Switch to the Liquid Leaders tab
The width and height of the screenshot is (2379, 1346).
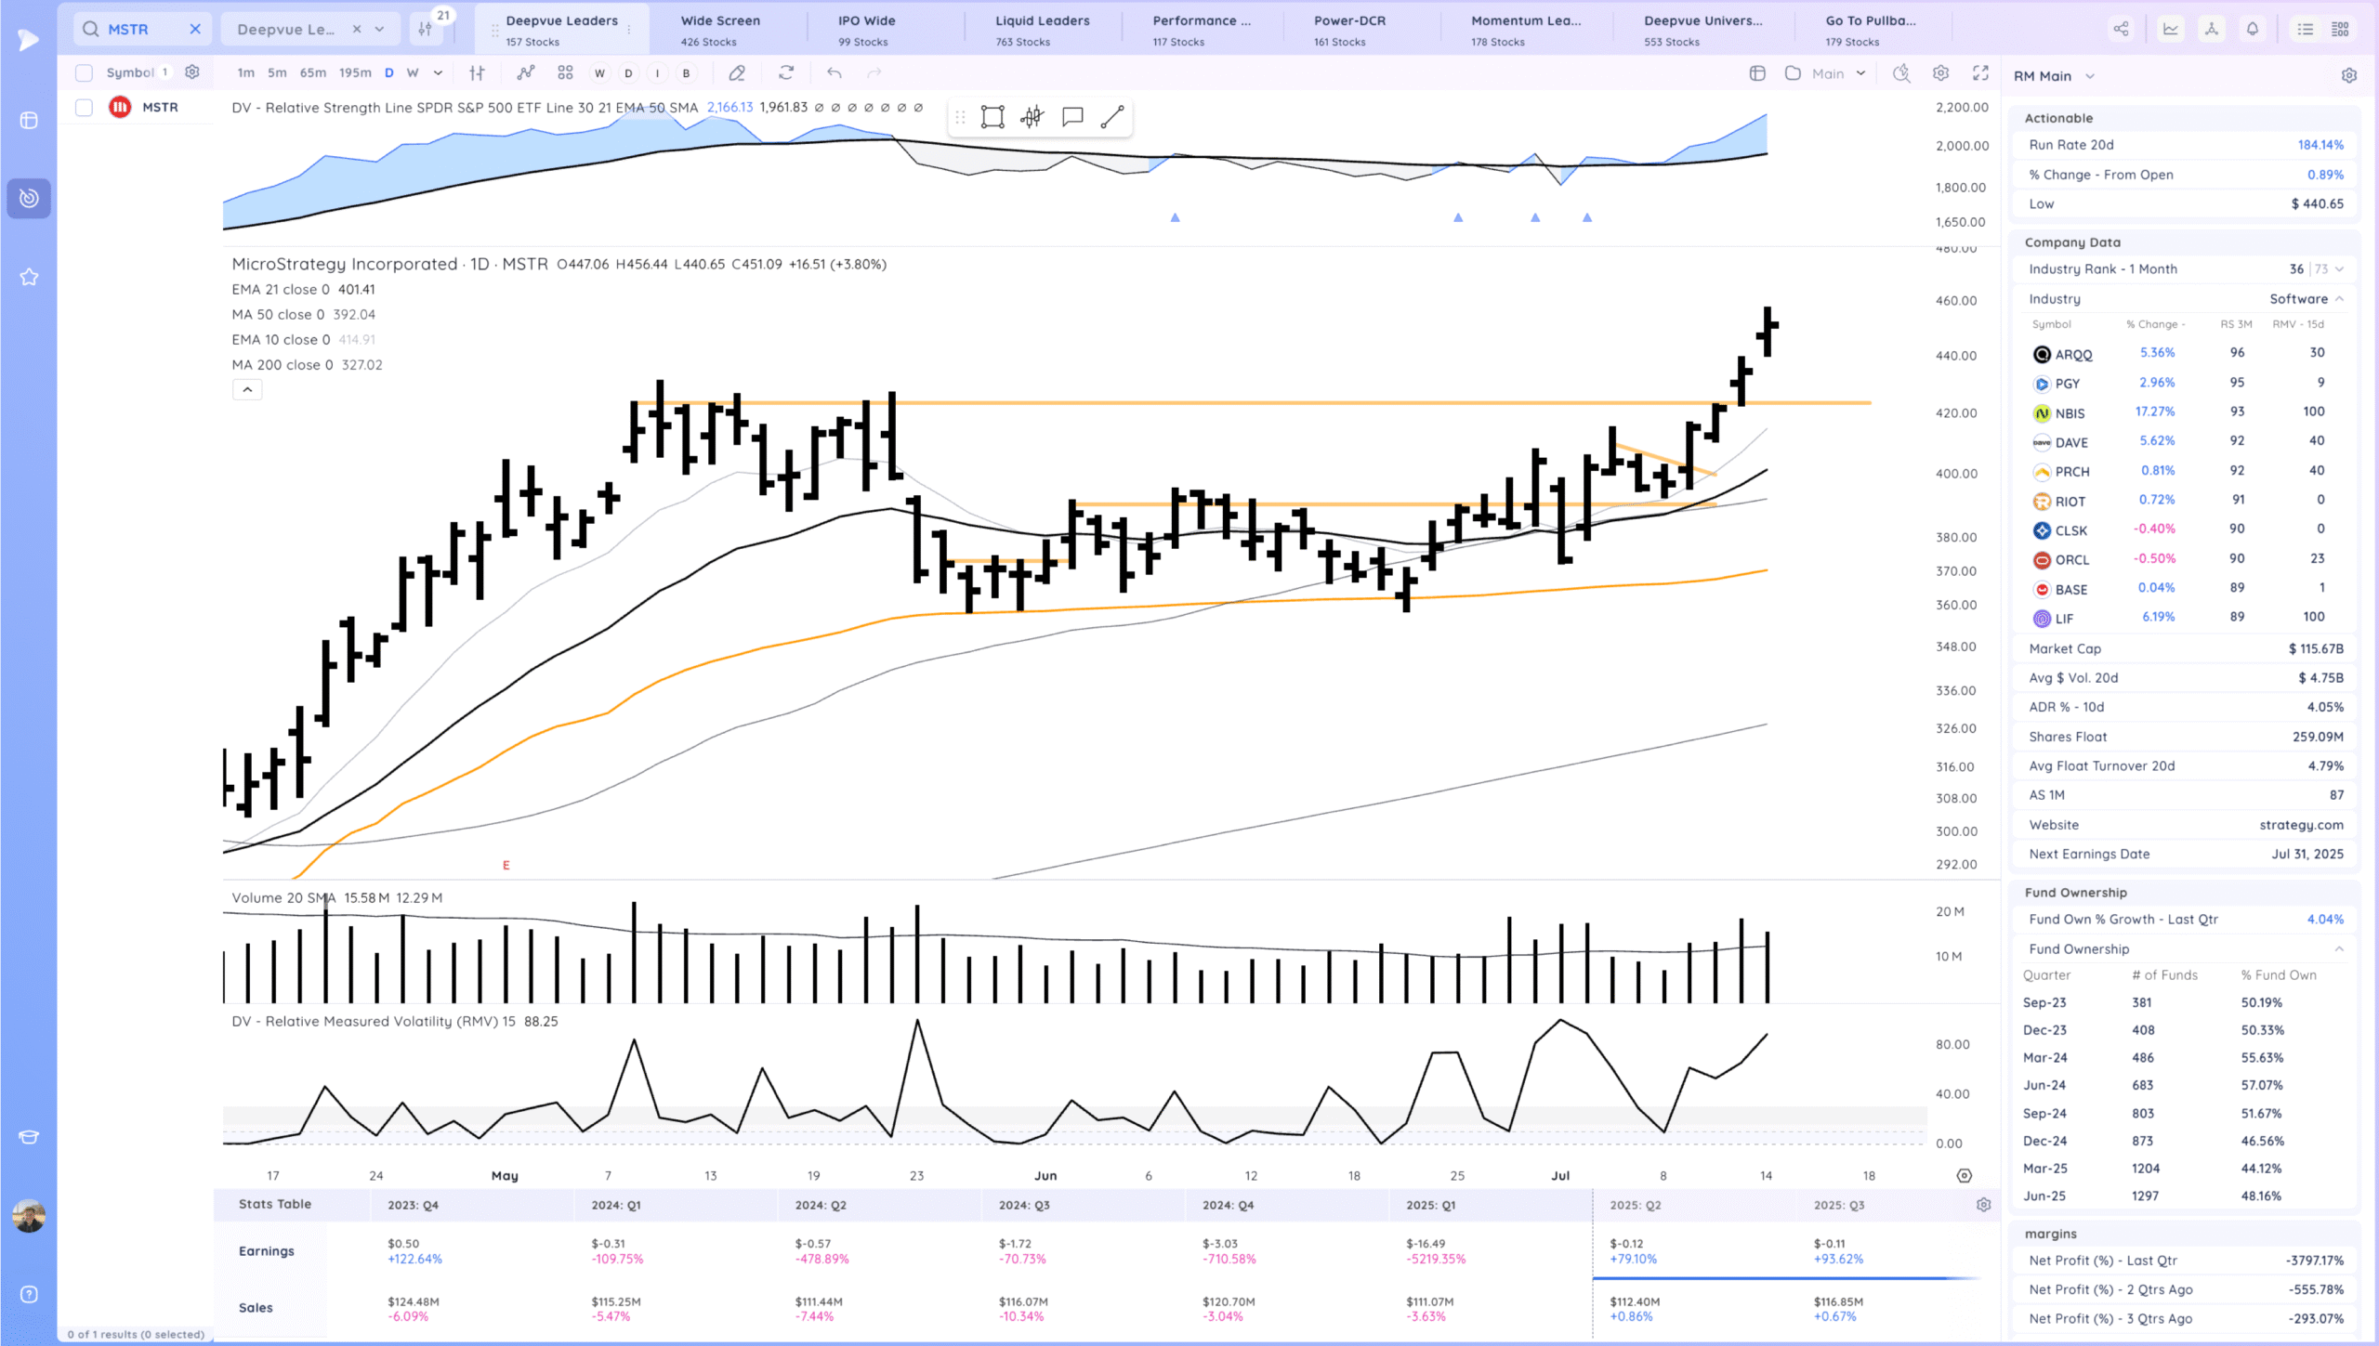[x=1042, y=29]
